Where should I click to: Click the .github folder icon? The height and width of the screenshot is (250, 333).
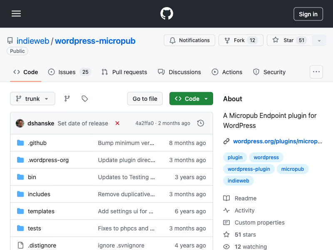[20, 143]
